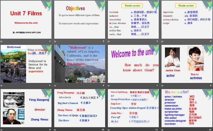Click slide number 3 label

[x=157, y=41]
